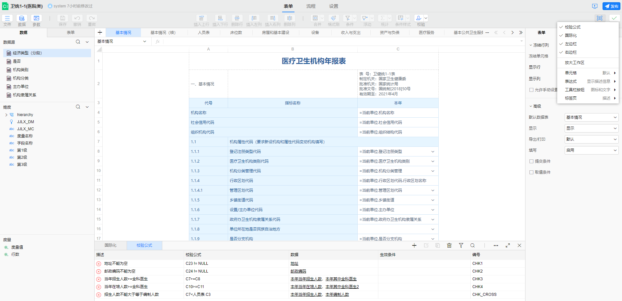Screen dimensions: 622x301
Task: Switch to the 人员表 sheet tab
Action: pyautogui.click(x=203, y=33)
